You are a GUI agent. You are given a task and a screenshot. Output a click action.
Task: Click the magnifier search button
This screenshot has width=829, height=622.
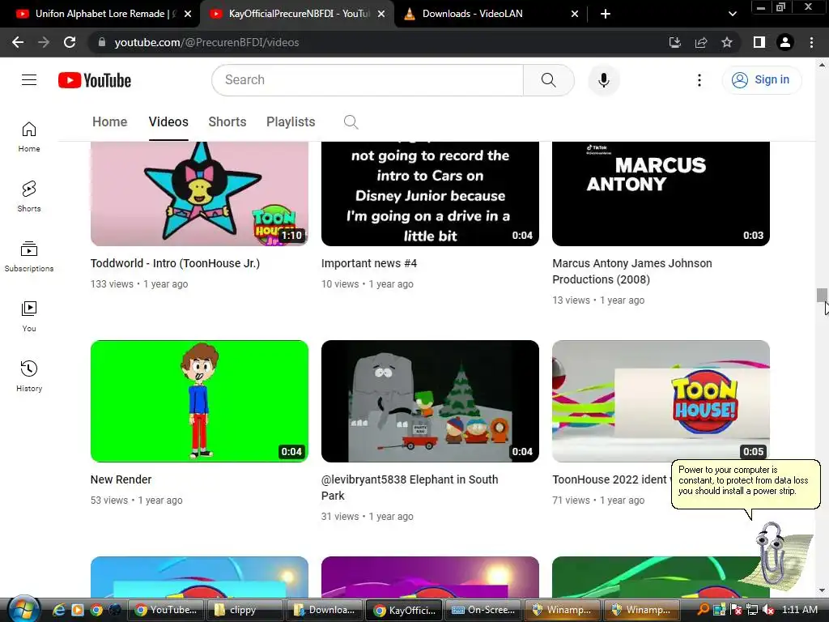coord(548,80)
